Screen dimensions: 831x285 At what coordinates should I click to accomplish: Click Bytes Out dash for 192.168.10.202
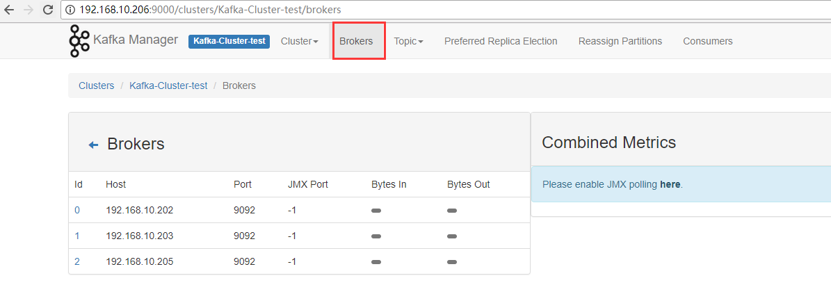tap(452, 211)
